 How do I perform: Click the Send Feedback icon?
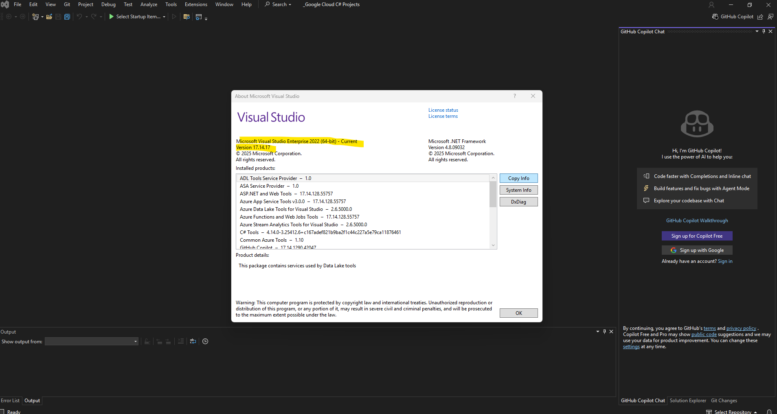pyautogui.click(x=770, y=17)
